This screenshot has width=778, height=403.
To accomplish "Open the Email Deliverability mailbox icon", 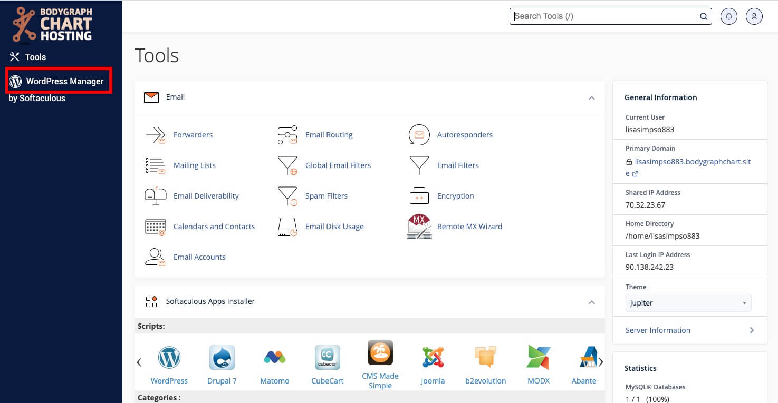I will (156, 196).
